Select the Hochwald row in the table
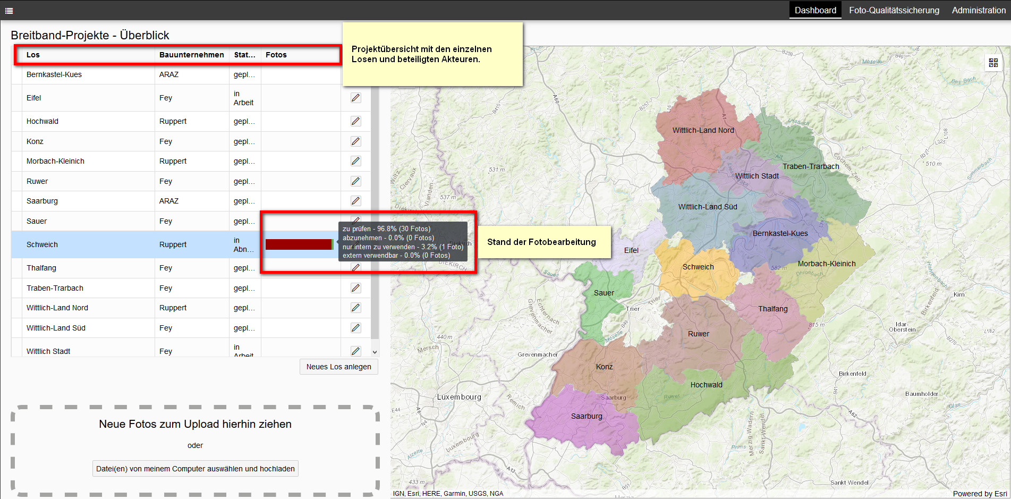Screen dimensions: 1011x499 (x=191, y=121)
